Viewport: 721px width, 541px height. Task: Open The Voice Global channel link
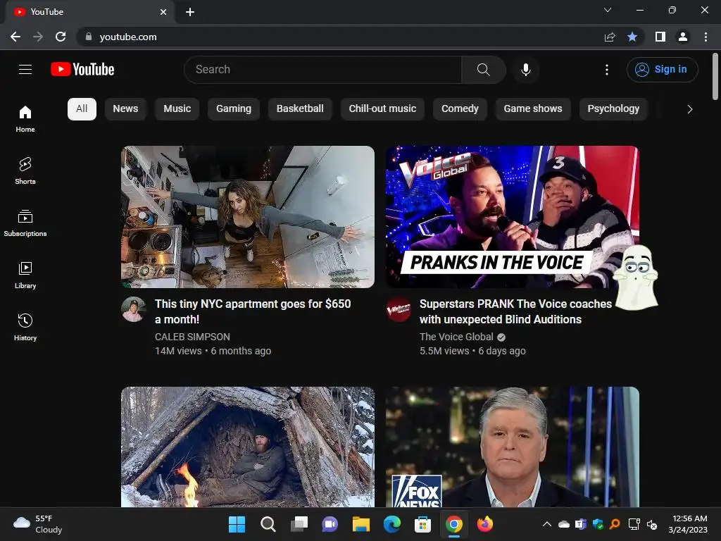pyautogui.click(x=456, y=337)
